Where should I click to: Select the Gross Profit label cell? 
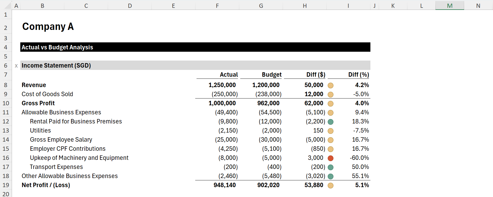pos(38,103)
